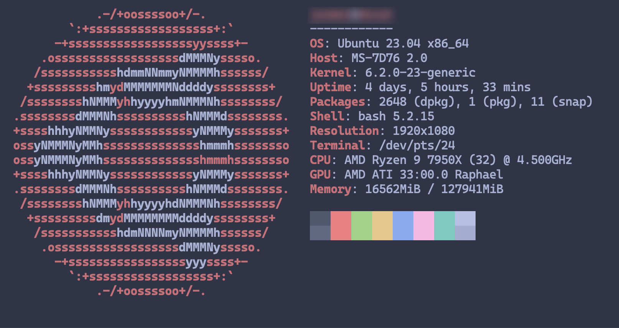Click the salmon red color swatch
619x328 pixels.
(341, 226)
